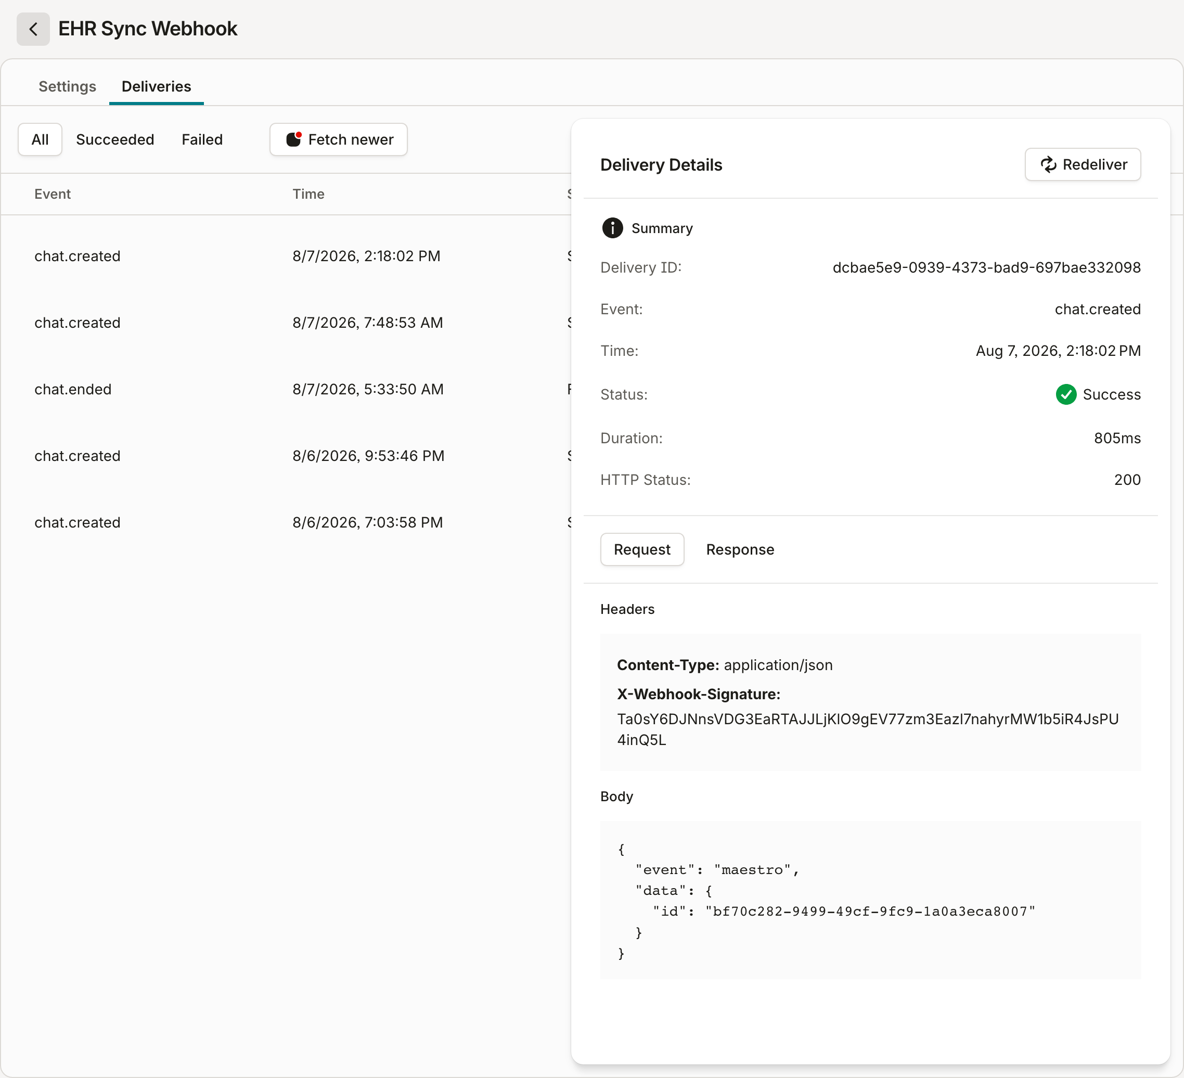Screen dimensions: 1184x1078
Task: Switch to the Response tab
Action: pyautogui.click(x=740, y=549)
